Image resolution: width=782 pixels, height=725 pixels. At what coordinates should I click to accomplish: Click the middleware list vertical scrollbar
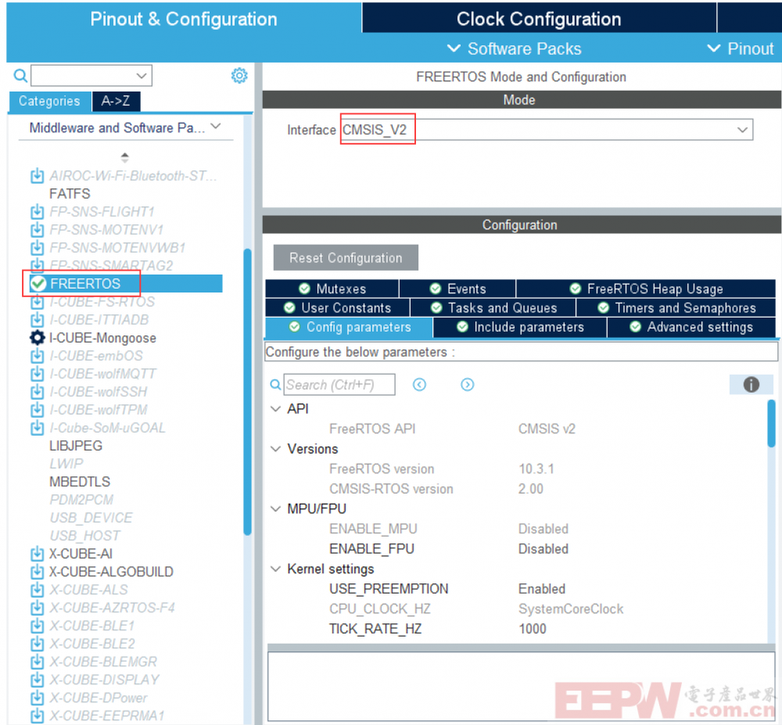click(x=247, y=392)
